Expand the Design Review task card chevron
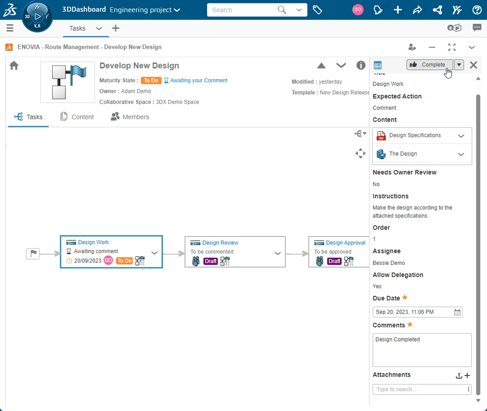487x411 pixels. tap(277, 254)
